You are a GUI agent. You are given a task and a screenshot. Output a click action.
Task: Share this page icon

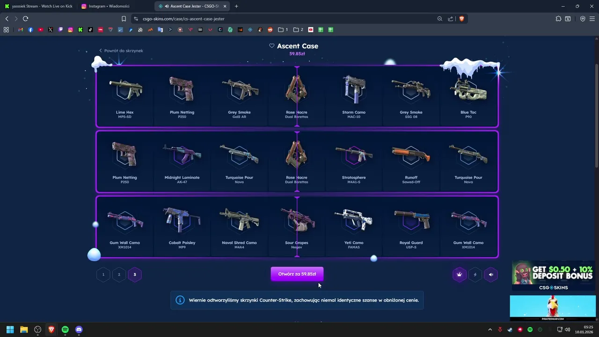(x=450, y=19)
